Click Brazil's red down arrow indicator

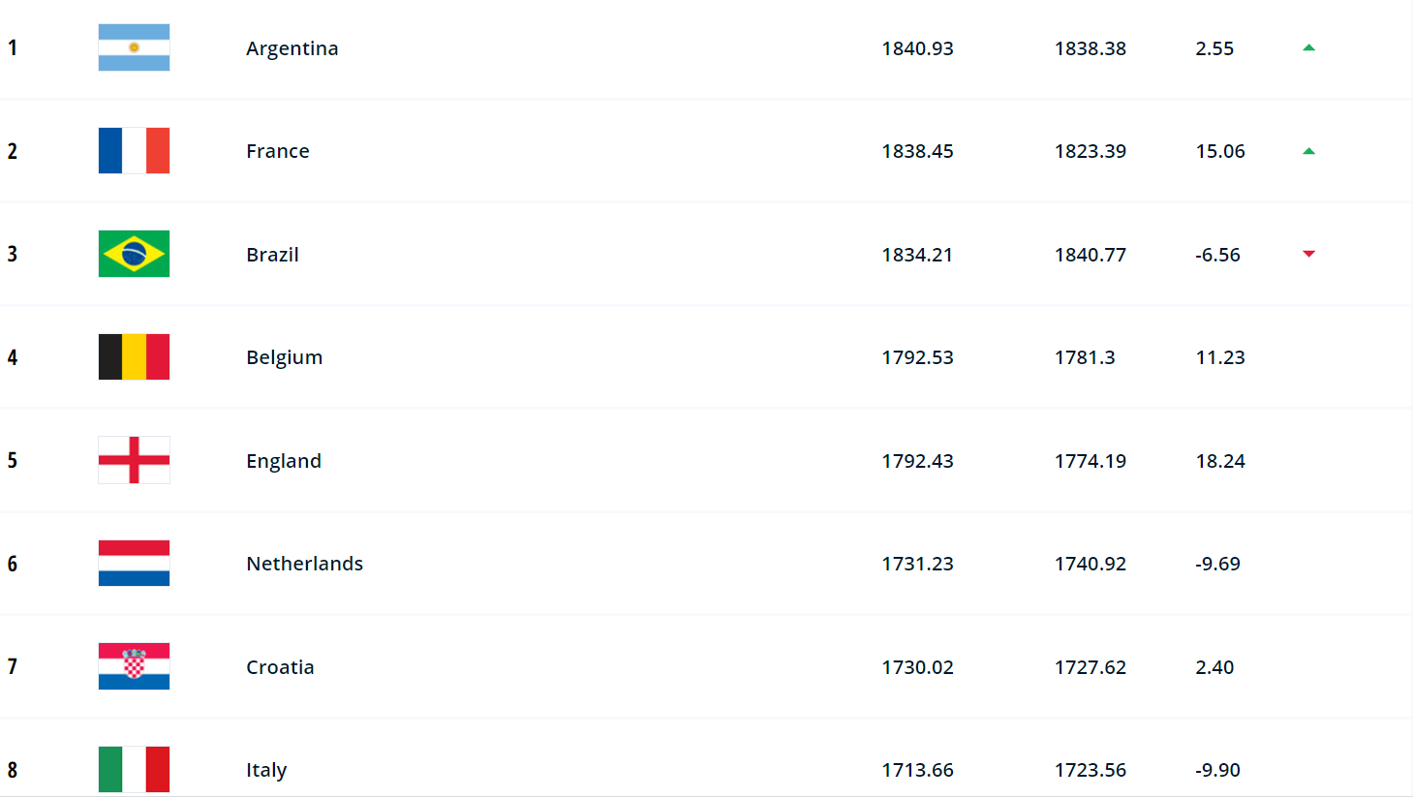(x=1308, y=254)
